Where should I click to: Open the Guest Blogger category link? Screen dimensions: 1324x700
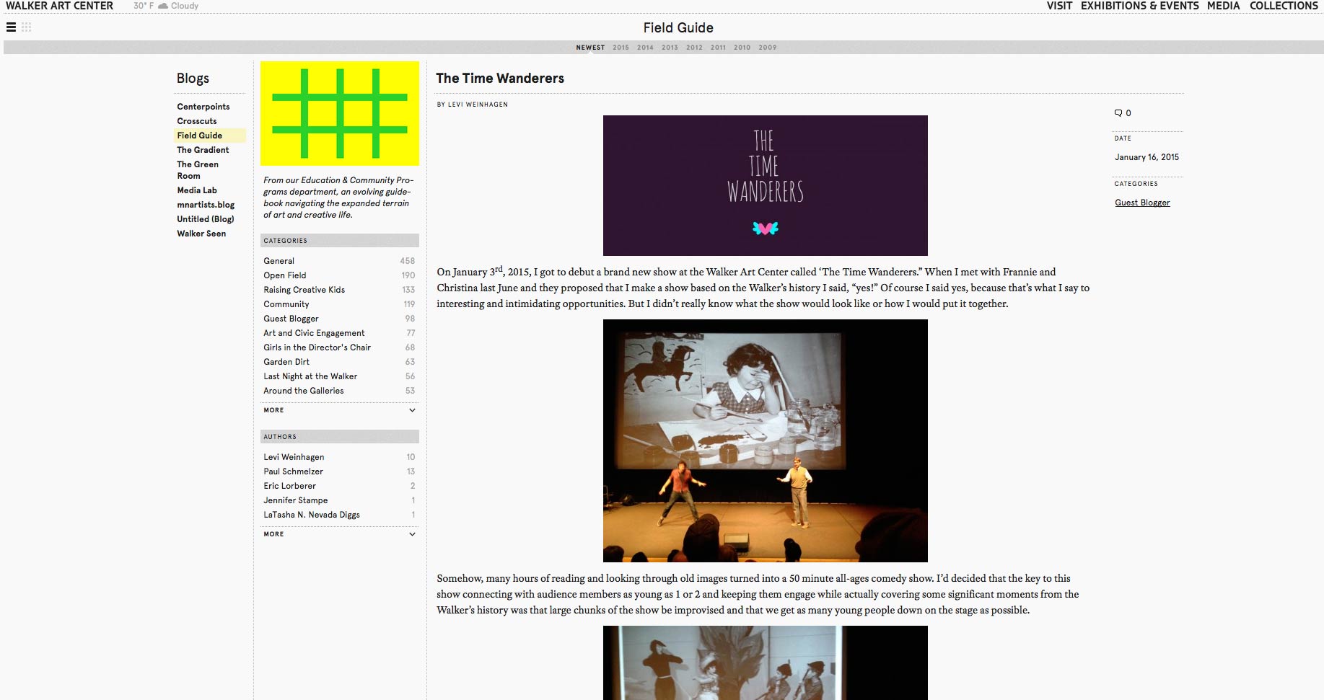(x=1142, y=203)
